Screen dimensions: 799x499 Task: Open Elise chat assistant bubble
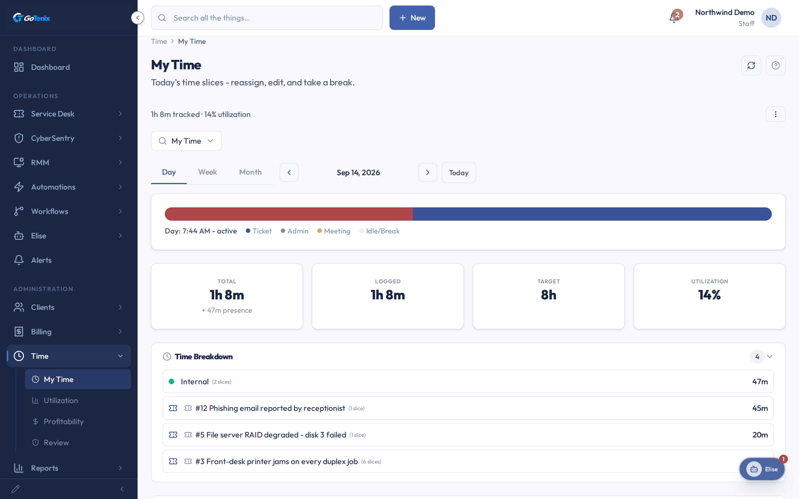(762, 469)
